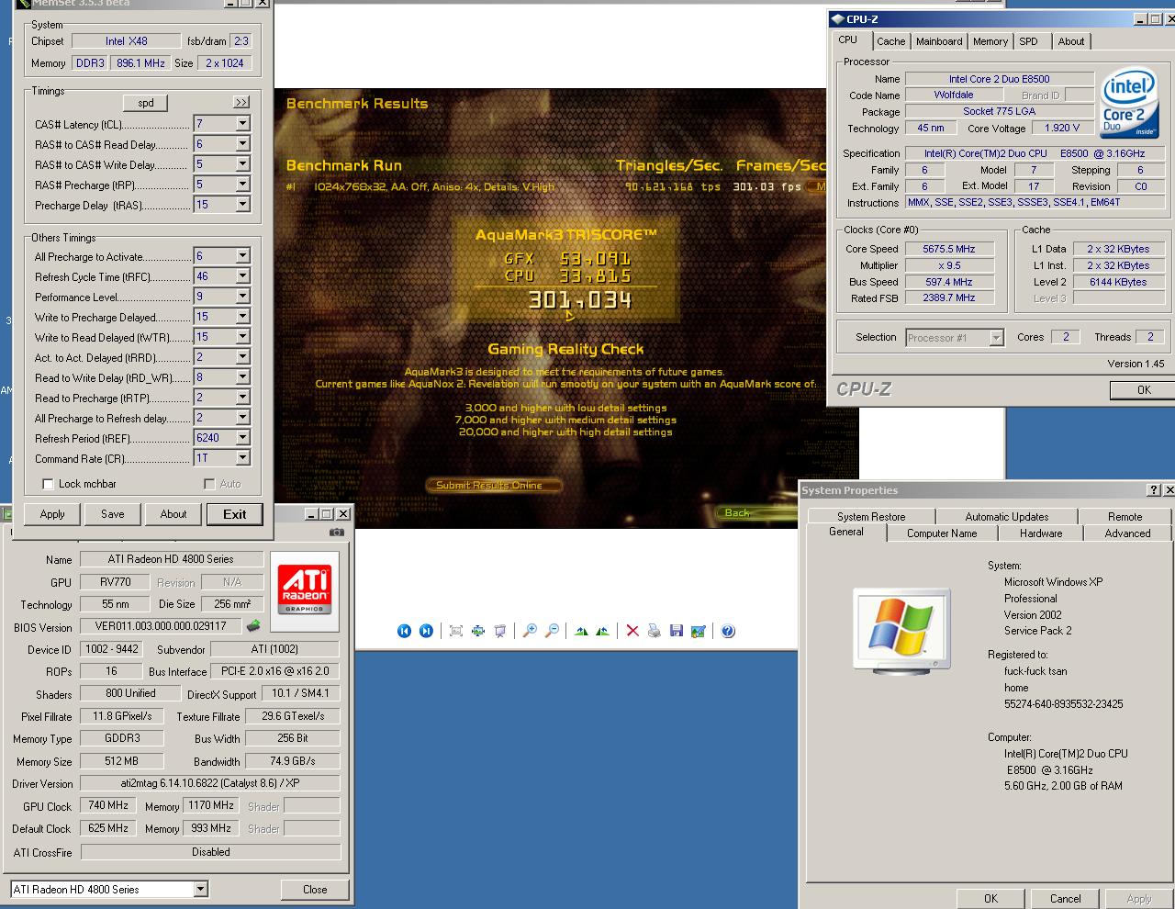The height and width of the screenshot is (909, 1175).
Task: Open the Refresh Period (tREF) dropdown
Action: (x=242, y=438)
